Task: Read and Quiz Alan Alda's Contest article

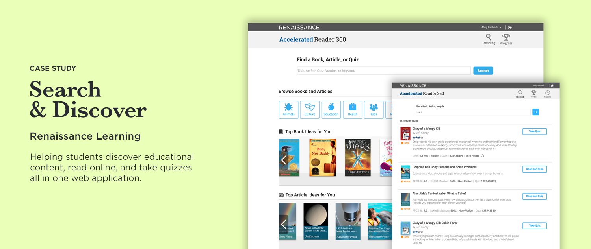Action: (x=535, y=196)
